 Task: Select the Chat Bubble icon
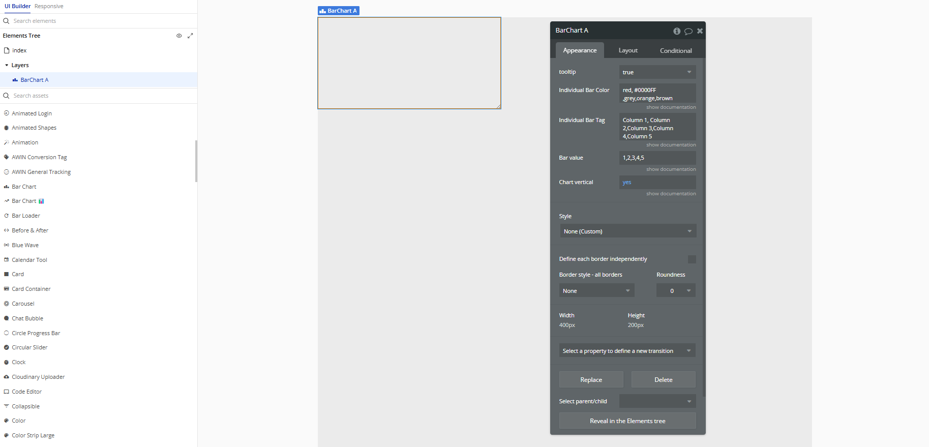pyautogui.click(x=7, y=318)
